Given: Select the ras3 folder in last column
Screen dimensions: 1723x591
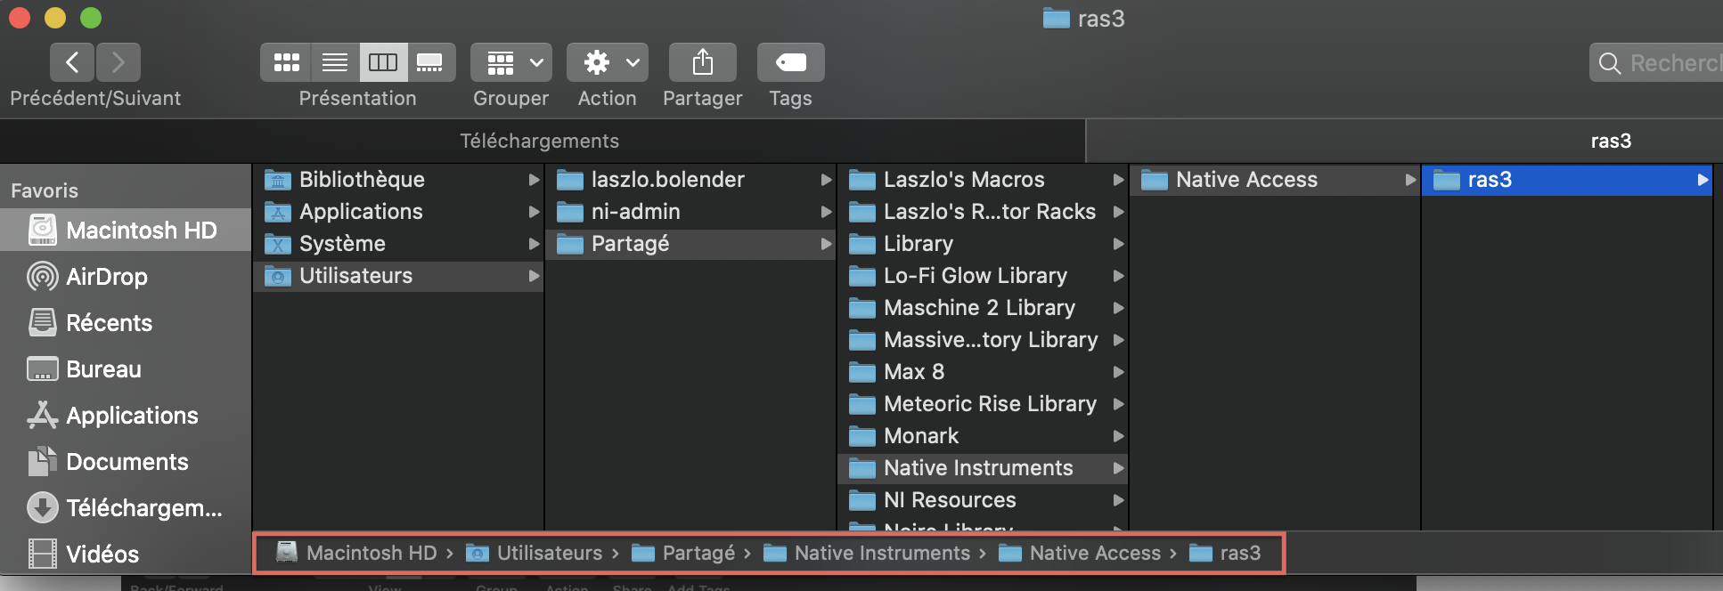Looking at the screenshot, I should click(1567, 180).
